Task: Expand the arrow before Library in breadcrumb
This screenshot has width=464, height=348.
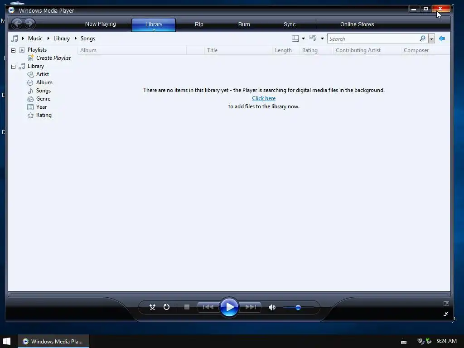Action: (x=48, y=38)
